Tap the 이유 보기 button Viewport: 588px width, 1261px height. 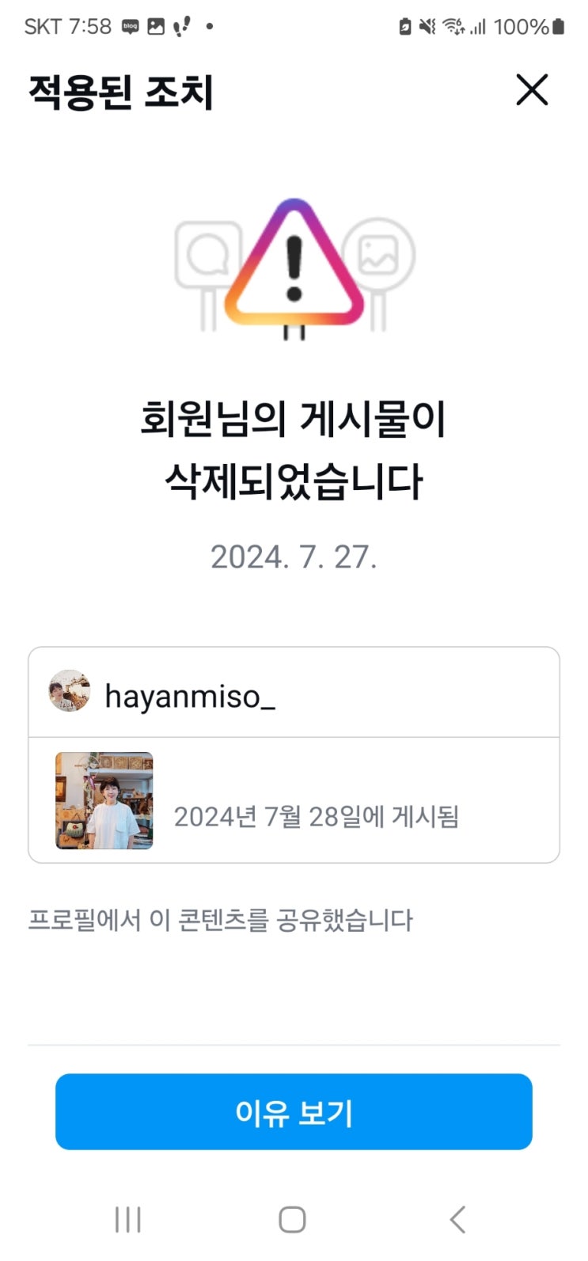tap(294, 1111)
